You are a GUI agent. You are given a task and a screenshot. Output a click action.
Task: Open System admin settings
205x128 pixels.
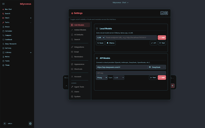pos(80,97)
